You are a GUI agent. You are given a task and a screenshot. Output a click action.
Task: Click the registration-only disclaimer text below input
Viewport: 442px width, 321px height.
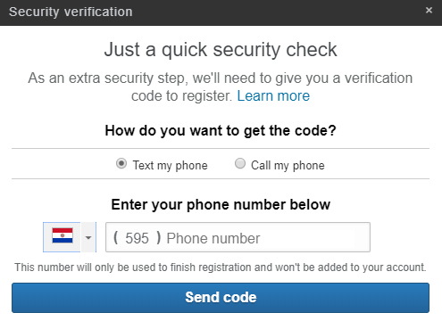221,267
